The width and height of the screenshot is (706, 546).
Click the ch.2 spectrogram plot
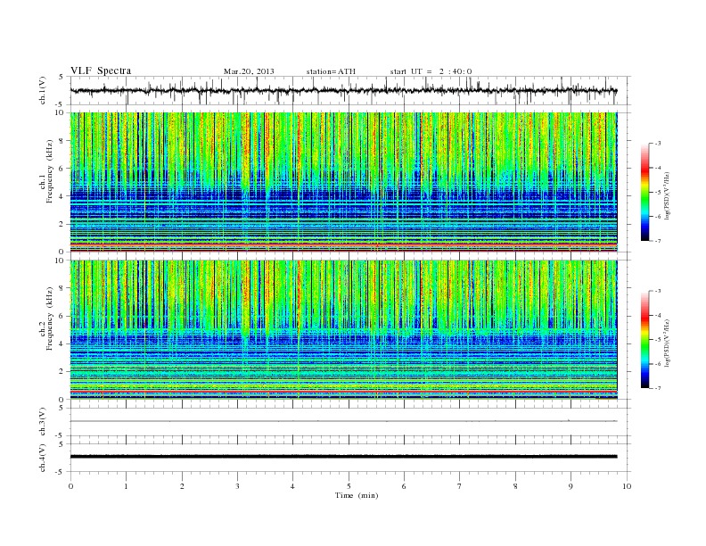click(344, 330)
